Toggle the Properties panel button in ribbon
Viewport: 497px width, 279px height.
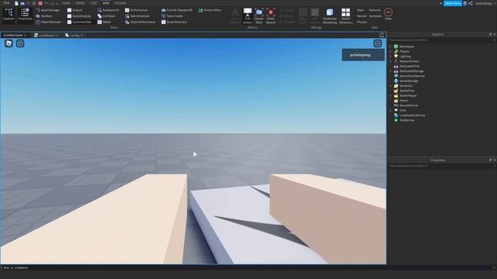25,15
